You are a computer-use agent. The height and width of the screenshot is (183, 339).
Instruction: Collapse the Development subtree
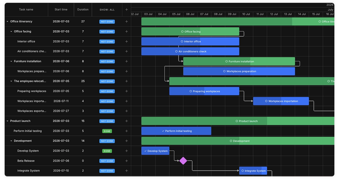[11, 141]
